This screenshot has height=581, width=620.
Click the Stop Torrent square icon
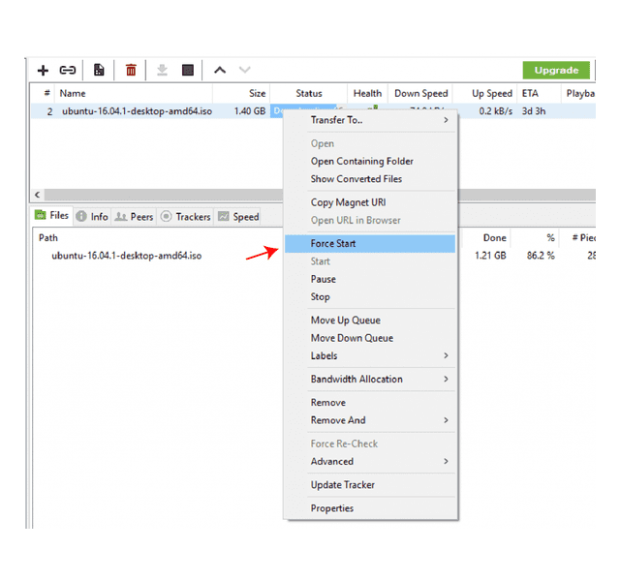[187, 70]
